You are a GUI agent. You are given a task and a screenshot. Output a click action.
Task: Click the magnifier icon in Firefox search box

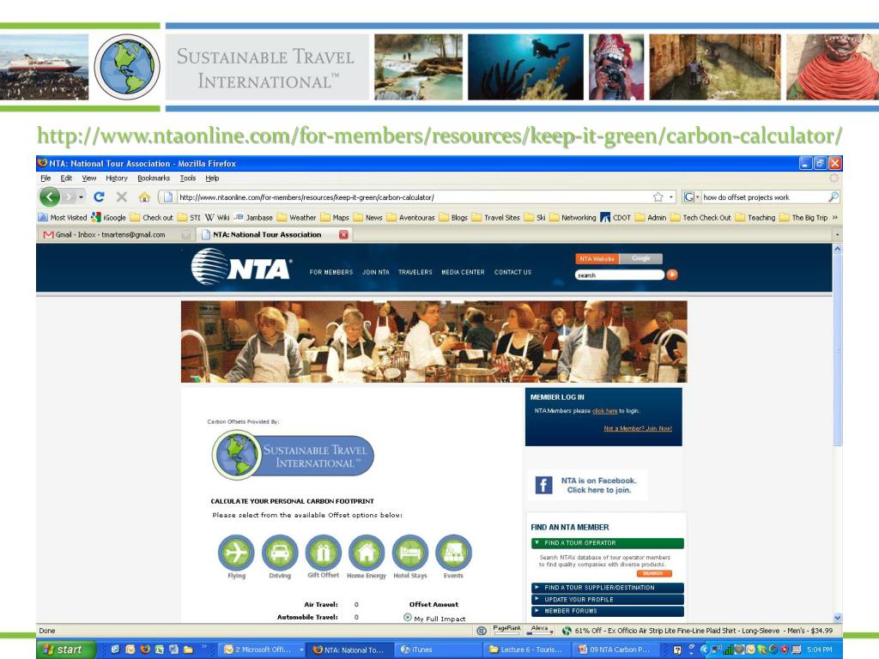point(834,196)
